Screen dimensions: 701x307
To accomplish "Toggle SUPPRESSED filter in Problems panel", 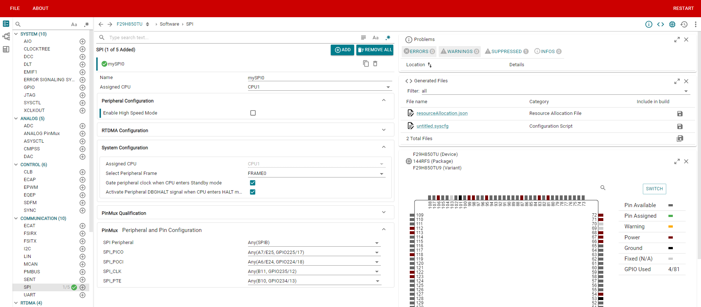I will [506, 52].
